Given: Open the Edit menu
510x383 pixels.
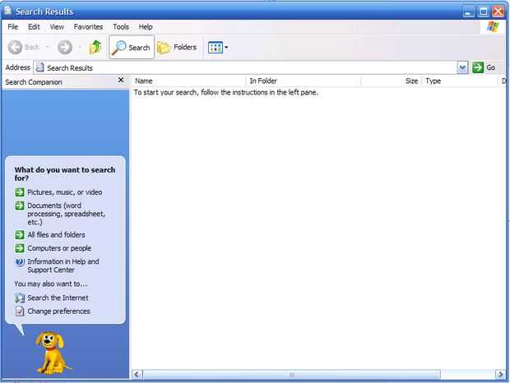Looking at the screenshot, I should [34, 26].
